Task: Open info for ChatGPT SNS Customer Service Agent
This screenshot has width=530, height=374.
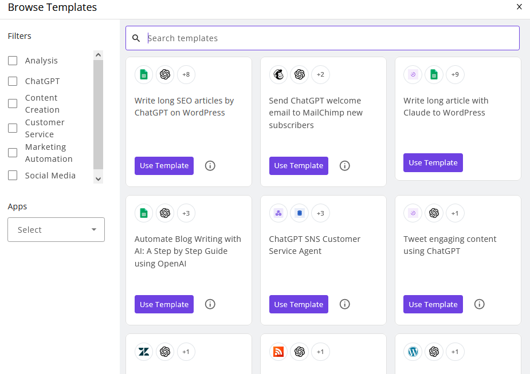Action: point(344,304)
